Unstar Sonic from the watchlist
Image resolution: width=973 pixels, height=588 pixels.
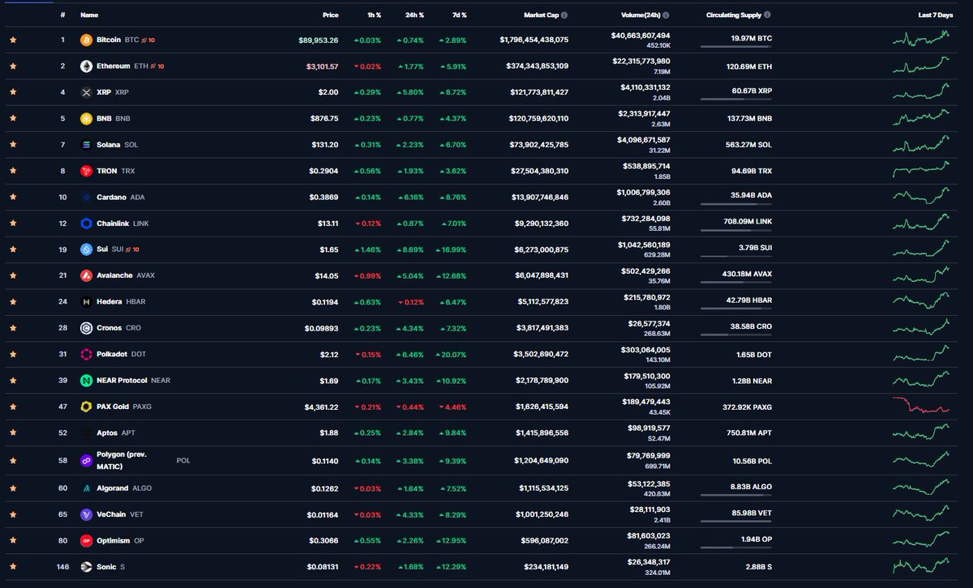tap(13, 567)
